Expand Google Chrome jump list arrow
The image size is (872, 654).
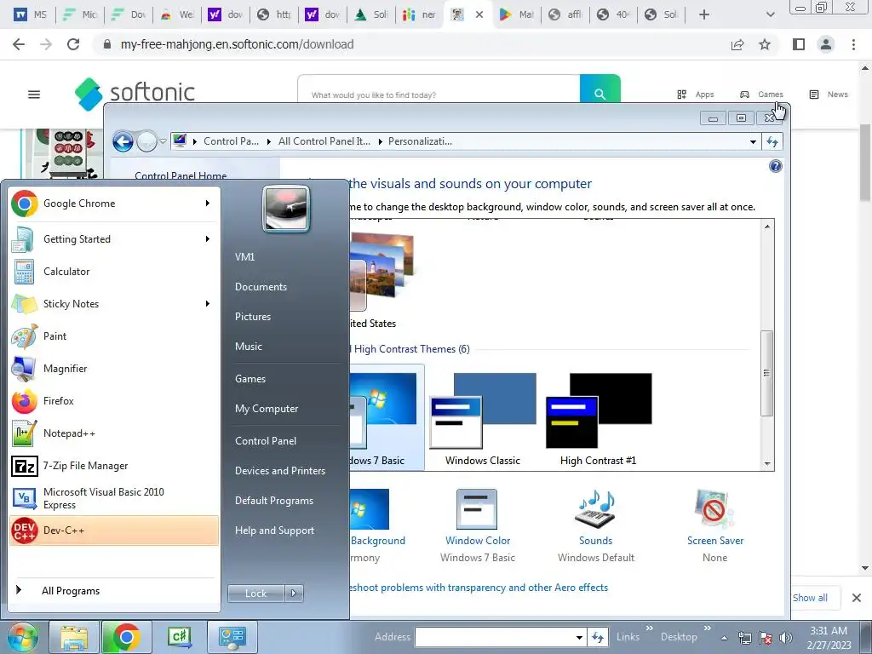(x=208, y=204)
